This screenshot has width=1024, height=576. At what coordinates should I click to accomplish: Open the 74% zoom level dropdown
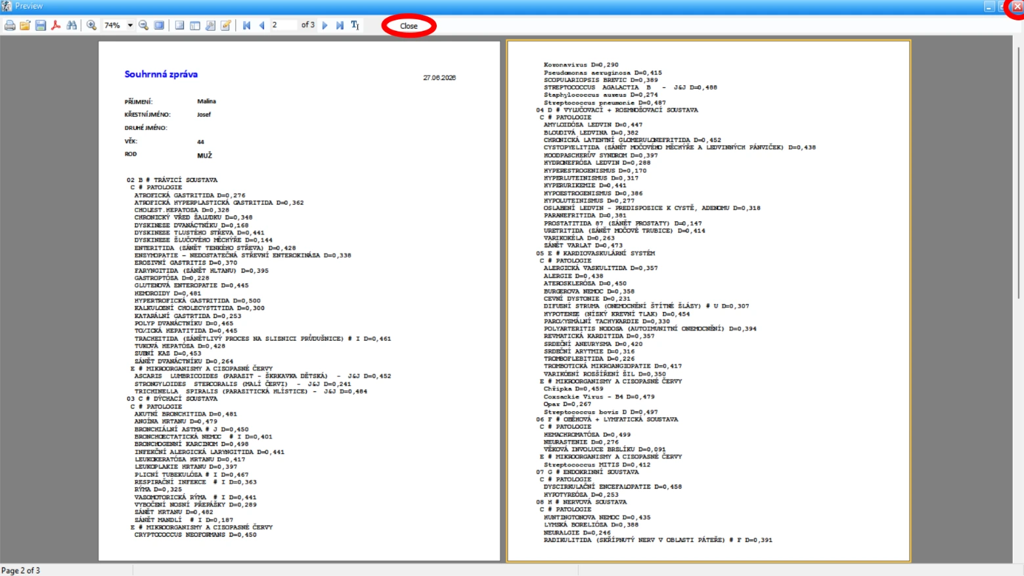click(x=130, y=26)
